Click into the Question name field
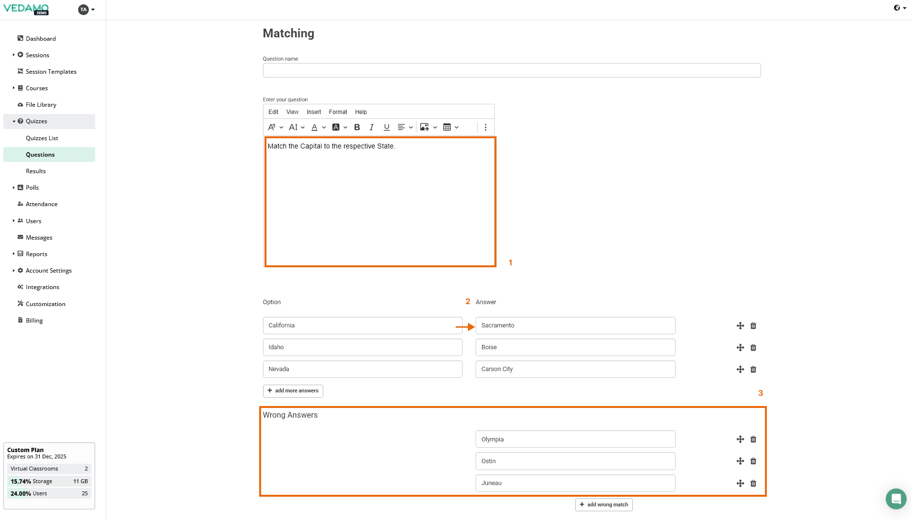Image resolution: width=911 pixels, height=520 pixels. [512, 70]
